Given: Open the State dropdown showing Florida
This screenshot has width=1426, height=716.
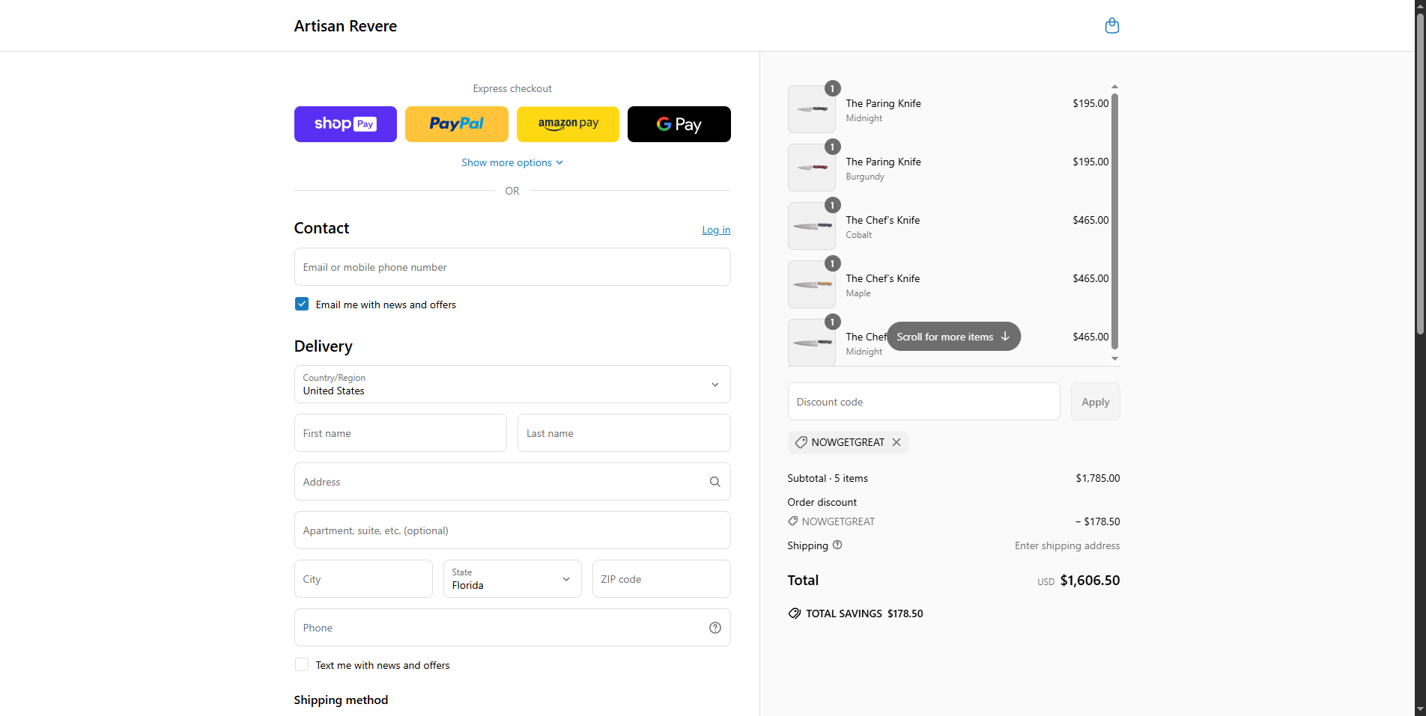Looking at the screenshot, I should coord(512,579).
